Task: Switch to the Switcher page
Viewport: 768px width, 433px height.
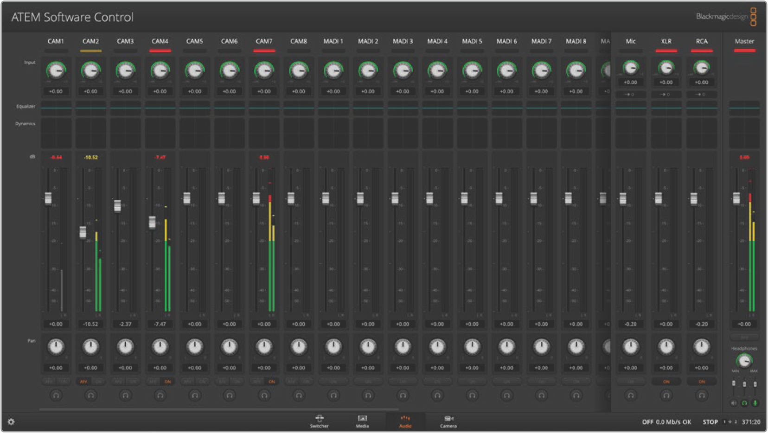Action: point(319,421)
